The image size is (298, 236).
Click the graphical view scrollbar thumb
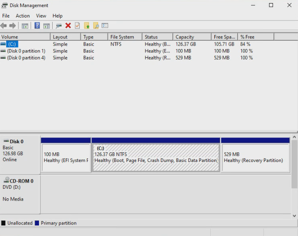(294, 164)
